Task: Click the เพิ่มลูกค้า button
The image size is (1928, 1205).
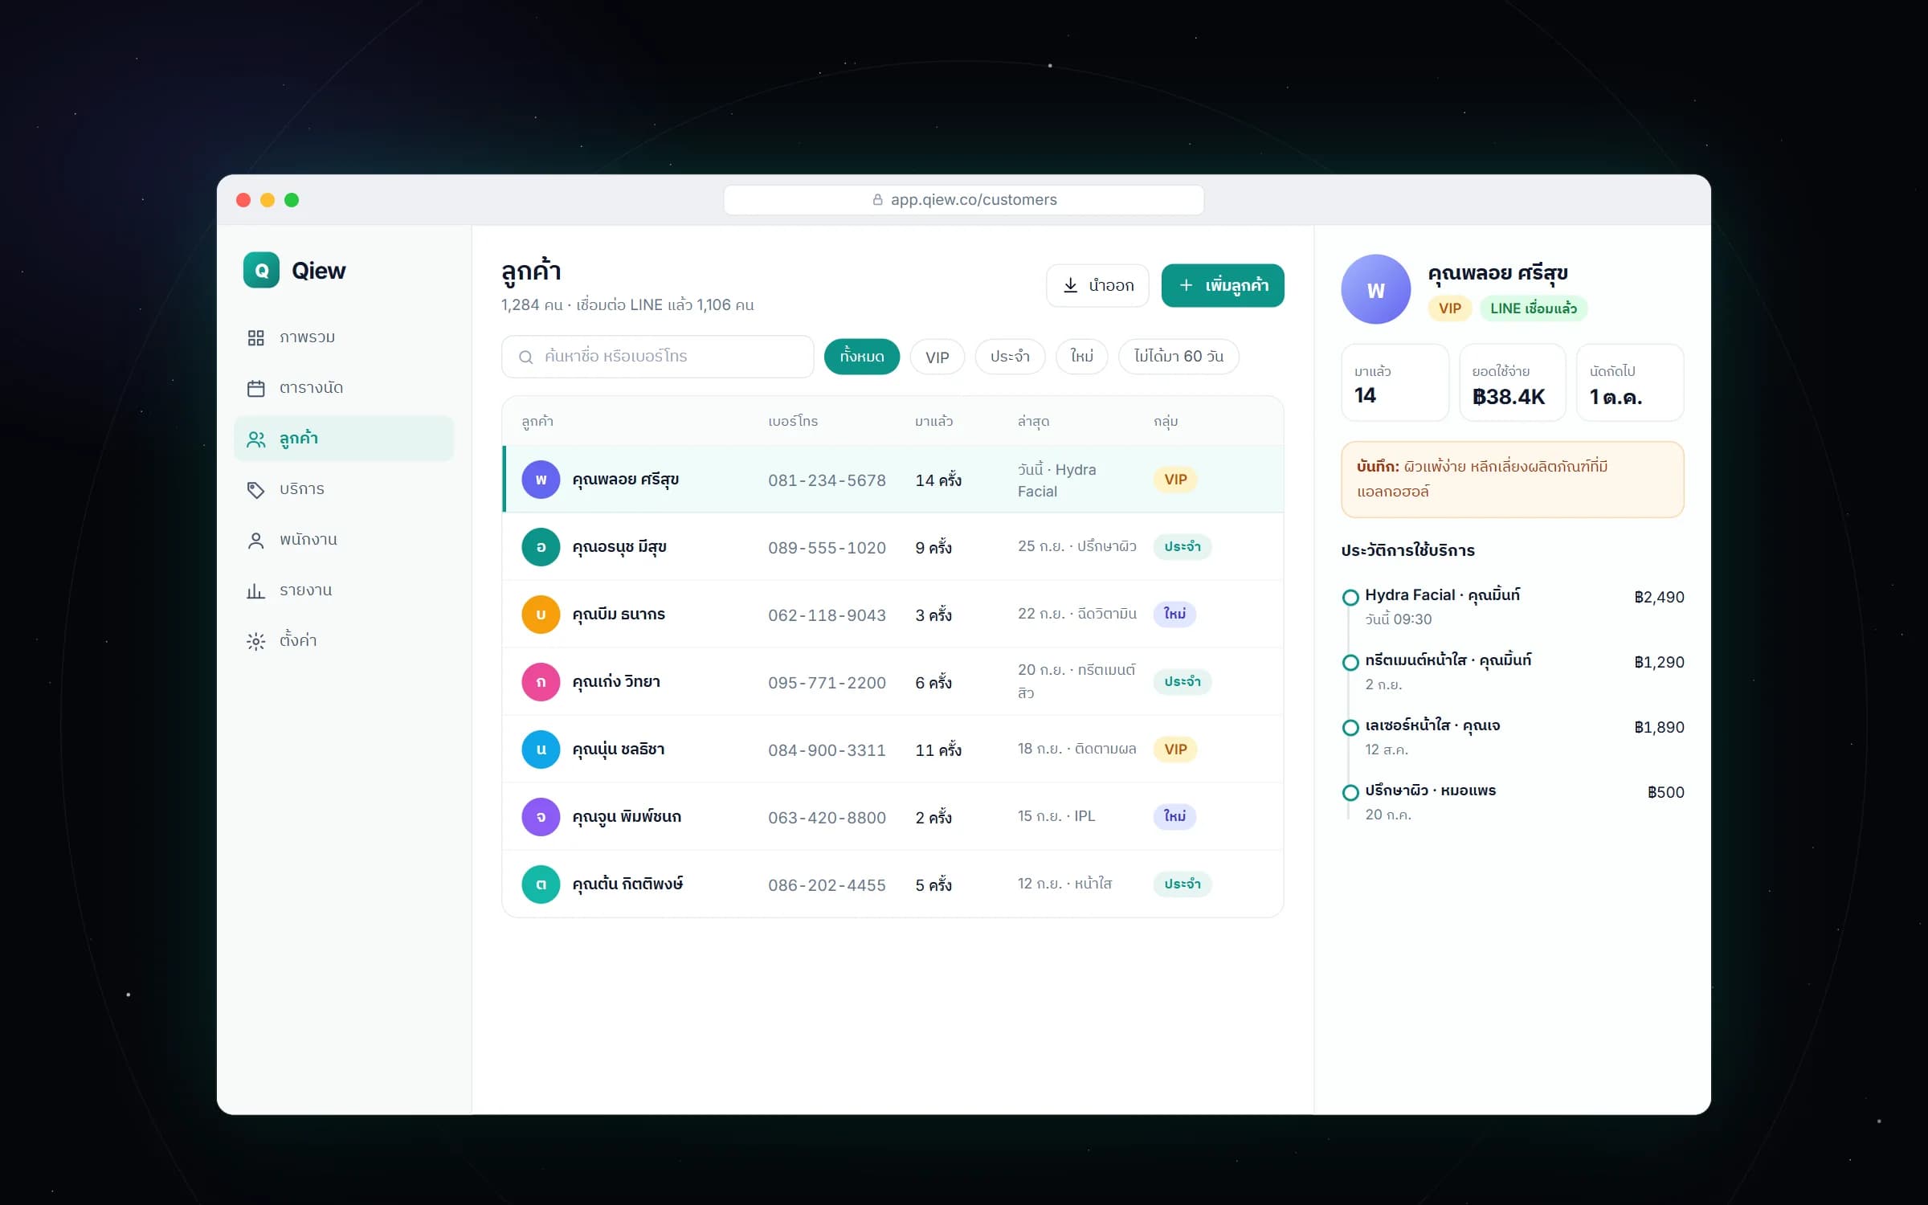Action: (x=1223, y=285)
